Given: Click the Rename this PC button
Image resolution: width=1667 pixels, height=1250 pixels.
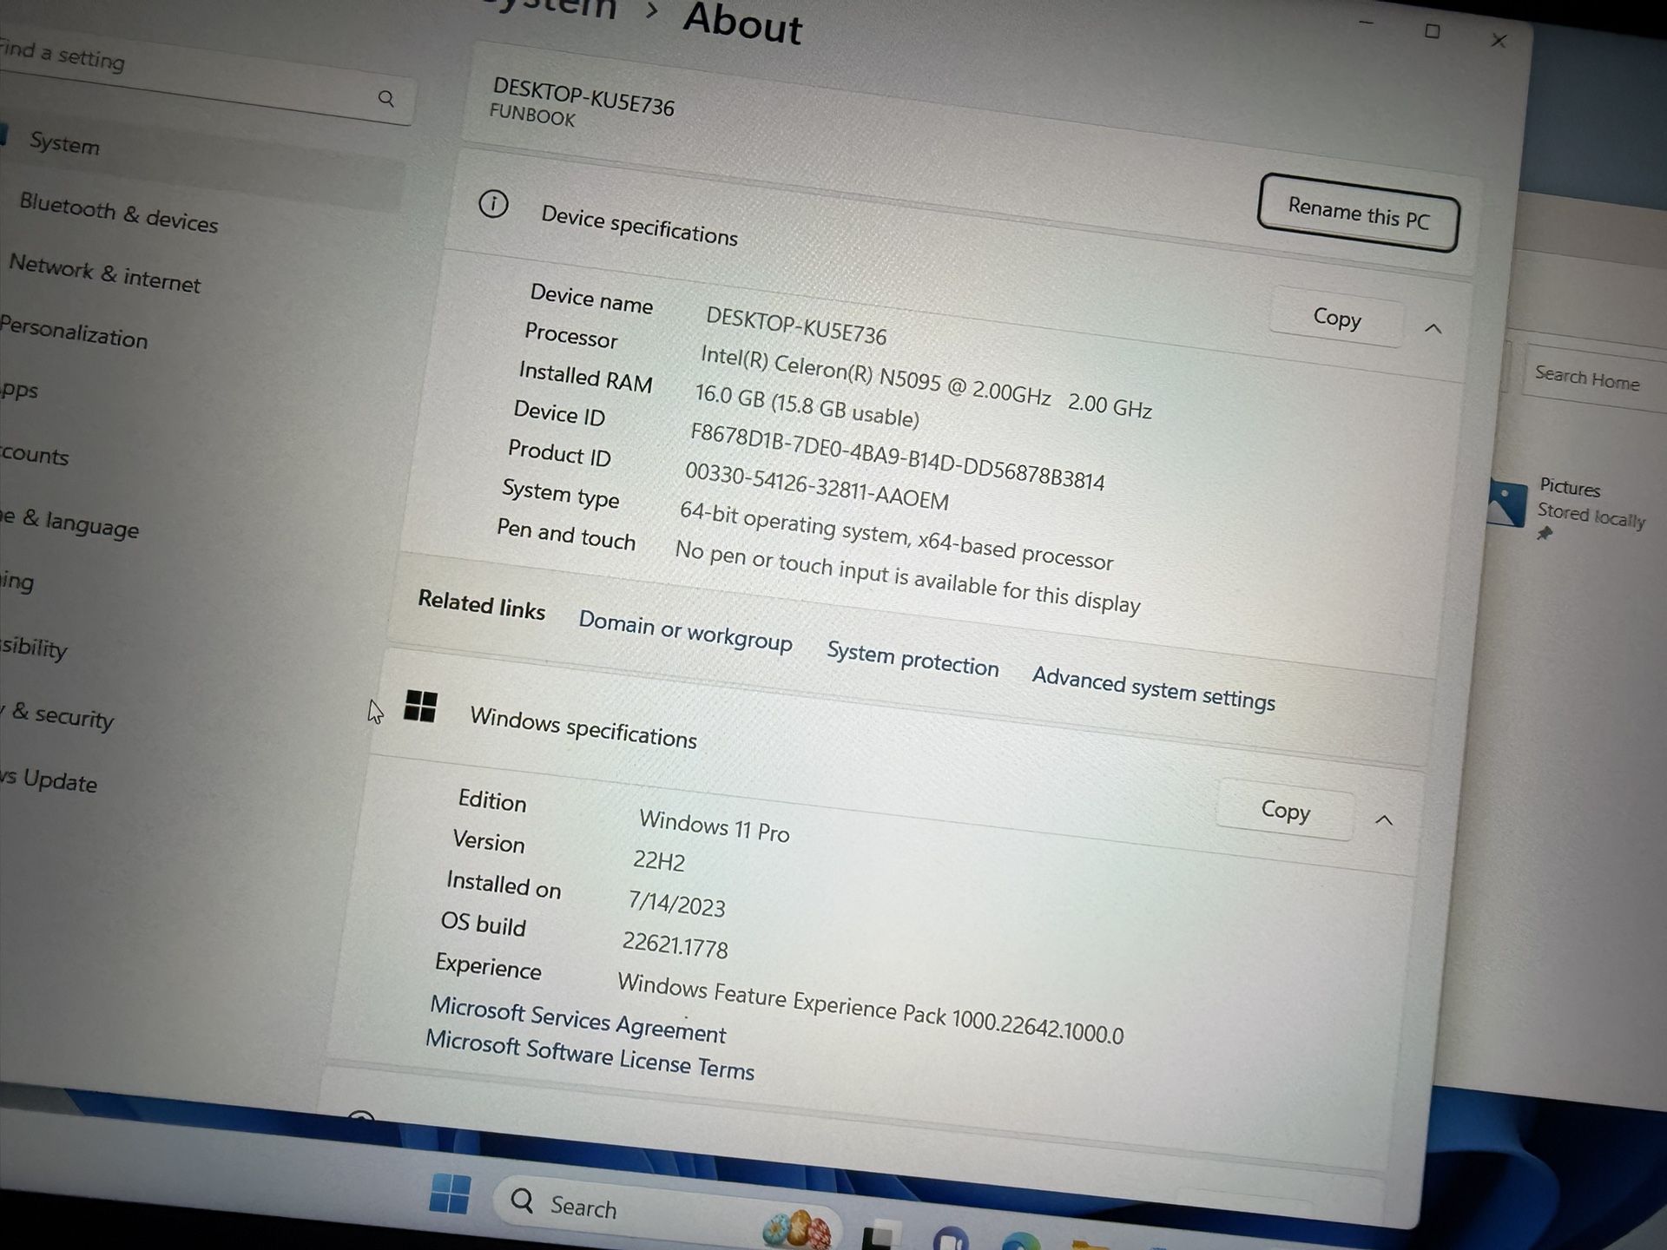Looking at the screenshot, I should (1358, 214).
